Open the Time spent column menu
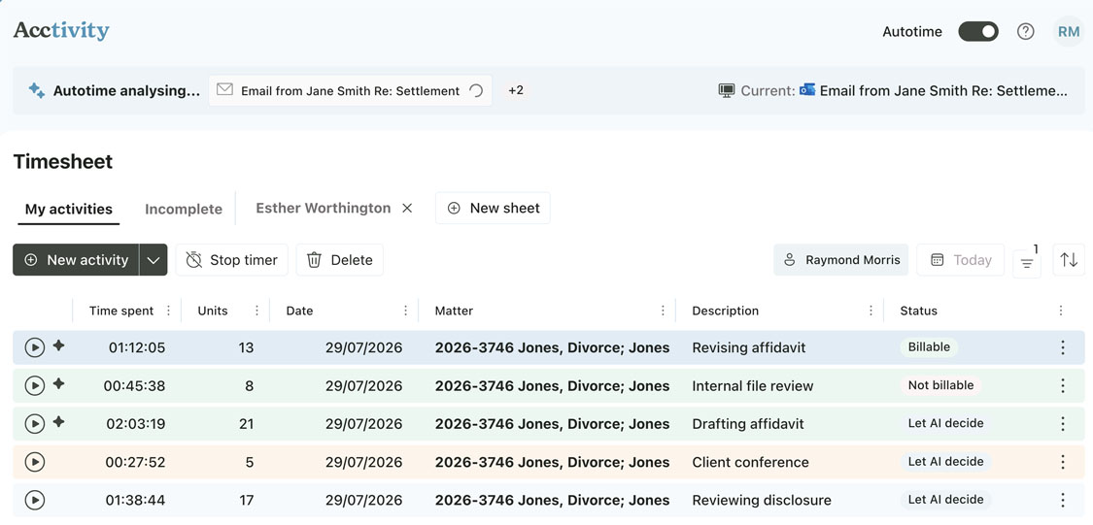This screenshot has height=525, width=1093. (x=168, y=311)
